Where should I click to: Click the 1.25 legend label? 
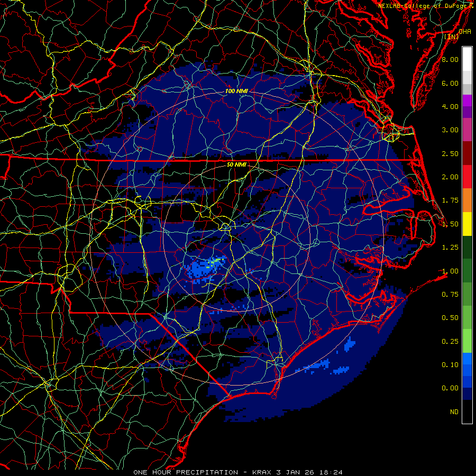[x=450, y=248]
